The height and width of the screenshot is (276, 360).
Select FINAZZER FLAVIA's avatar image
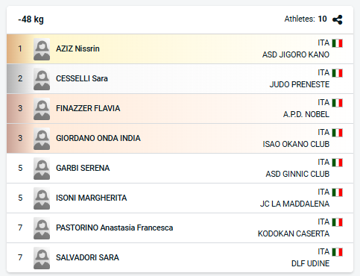[x=42, y=109]
